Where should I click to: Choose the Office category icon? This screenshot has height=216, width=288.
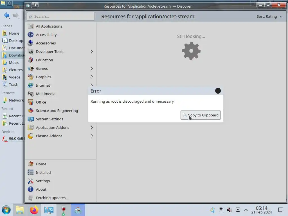[31, 102]
